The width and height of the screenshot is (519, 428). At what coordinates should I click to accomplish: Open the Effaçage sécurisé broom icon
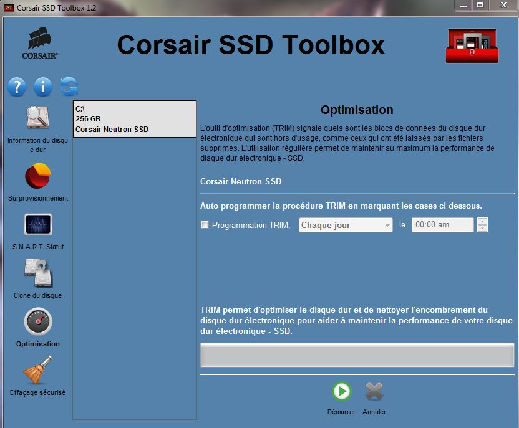[x=38, y=370]
